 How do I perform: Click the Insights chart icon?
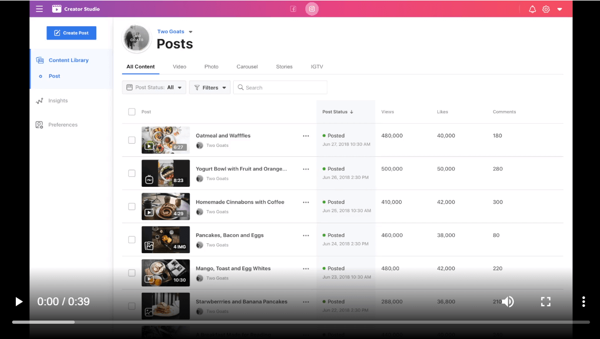pyautogui.click(x=39, y=101)
